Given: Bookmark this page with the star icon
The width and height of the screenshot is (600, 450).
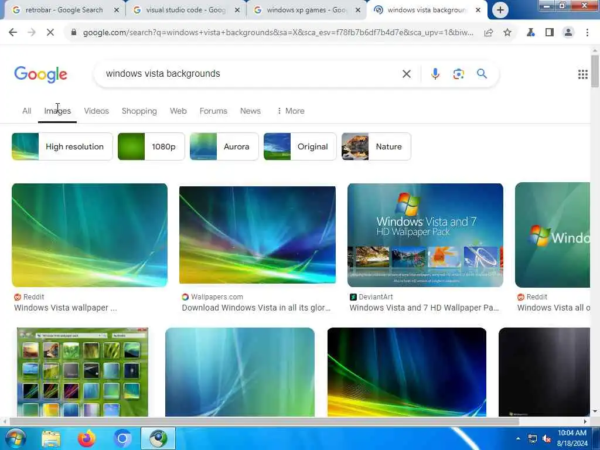Looking at the screenshot, I should [507, 33].
